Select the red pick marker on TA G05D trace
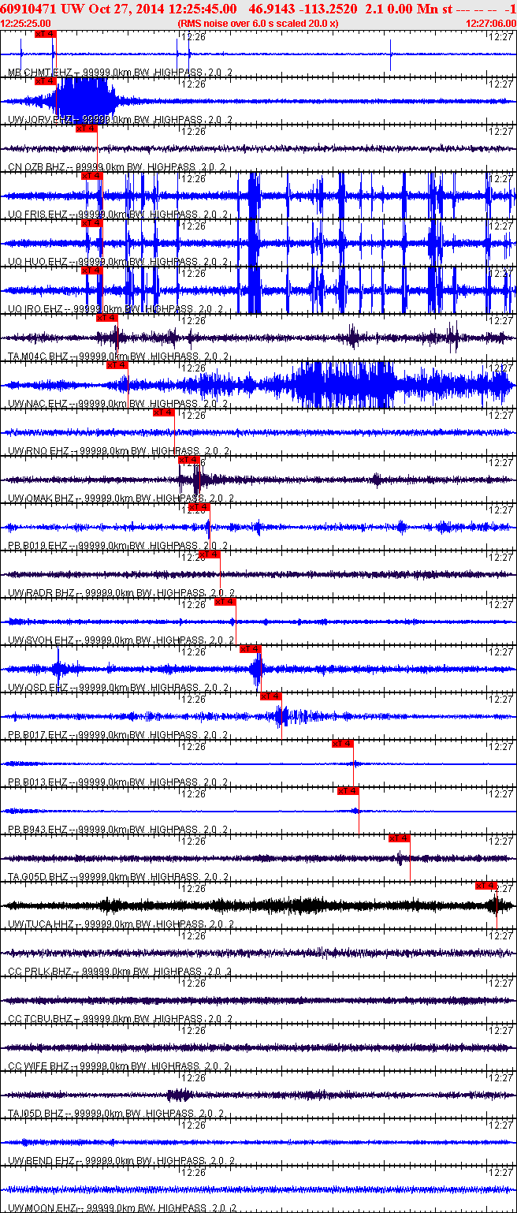Viewport: 517px width, 1213px height. coord(399,838)
